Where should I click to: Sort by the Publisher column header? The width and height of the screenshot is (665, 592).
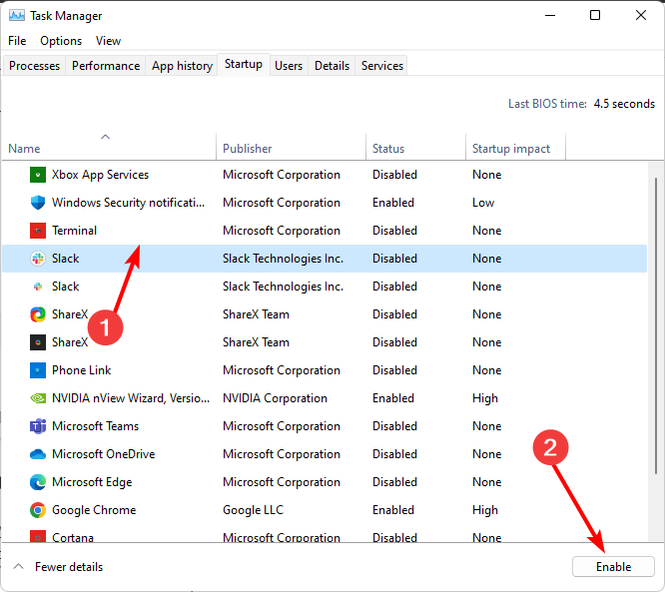point(291,147)
